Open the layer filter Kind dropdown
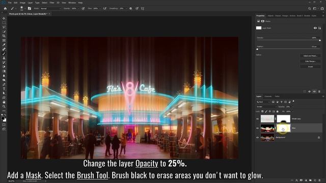 (263, 102)
